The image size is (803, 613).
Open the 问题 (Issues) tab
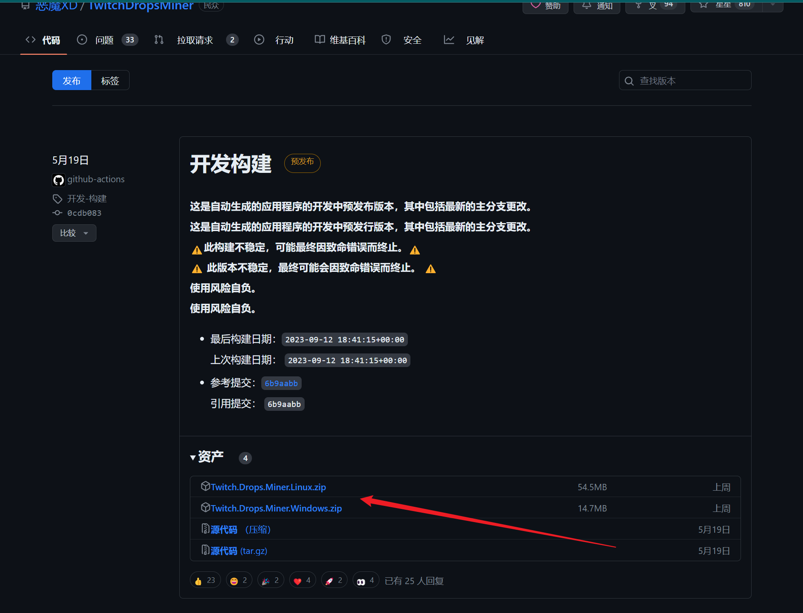(x=107, y=40)
